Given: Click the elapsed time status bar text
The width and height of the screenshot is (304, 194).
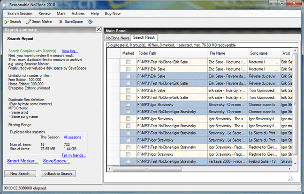Looking at the screenshot, I should click(x=25, y=188).
